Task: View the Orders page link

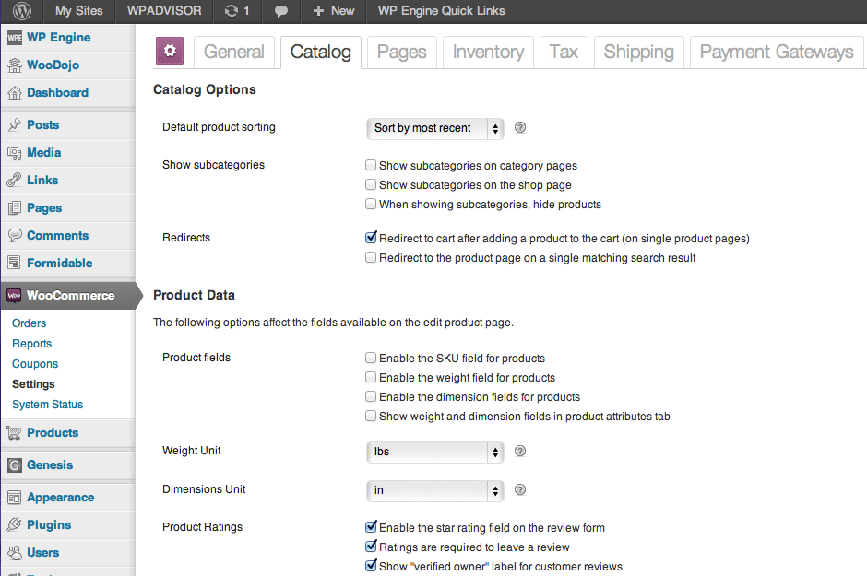Action: (29, 323)
